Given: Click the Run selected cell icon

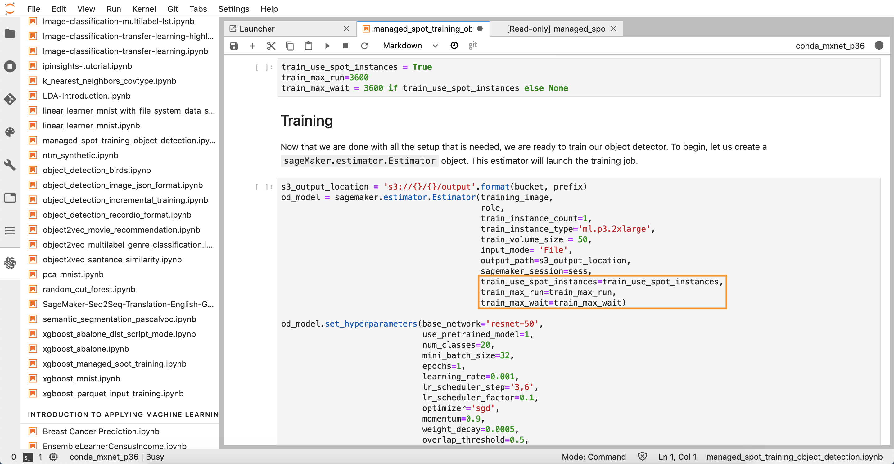Looking at the screenshot, I should (x=327, y=46).
